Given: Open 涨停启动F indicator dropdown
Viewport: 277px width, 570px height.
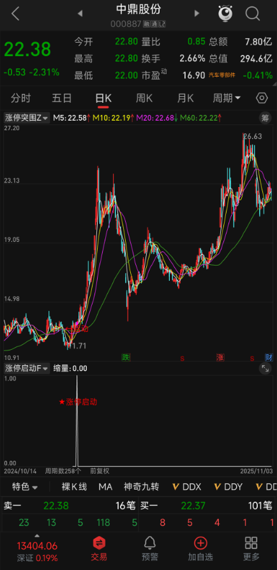Looking at the screenshot, I should pos(27,368).
